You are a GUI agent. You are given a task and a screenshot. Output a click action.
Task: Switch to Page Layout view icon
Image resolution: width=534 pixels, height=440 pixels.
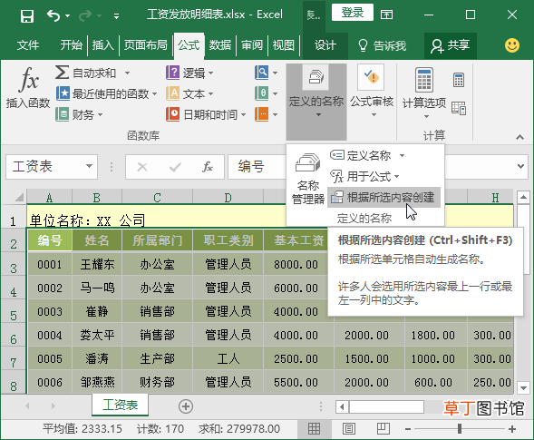coord(349,429)
